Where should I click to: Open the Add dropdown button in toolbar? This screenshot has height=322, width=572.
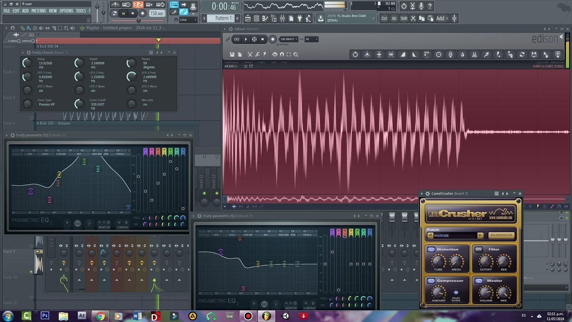coord(440,18)
